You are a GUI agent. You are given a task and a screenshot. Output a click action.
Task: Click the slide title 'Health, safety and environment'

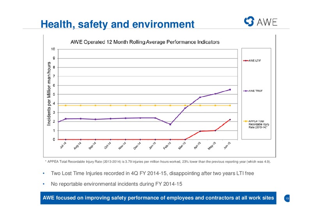[x=117, y=24]
